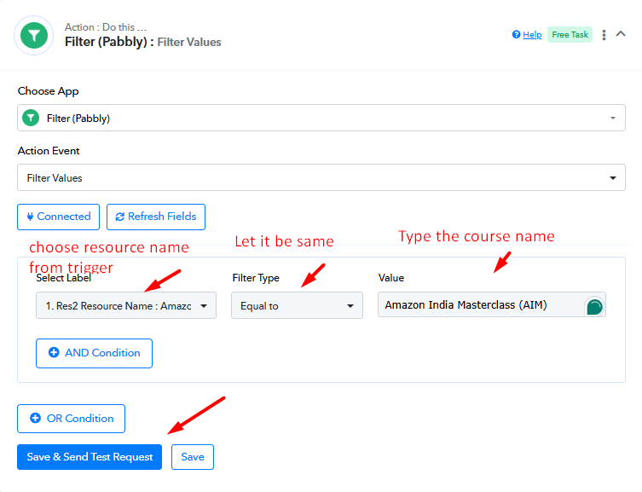This screenshot has width=642, height=492.
Task: Click the Refresh Fields button
Action: pos(155,217)
